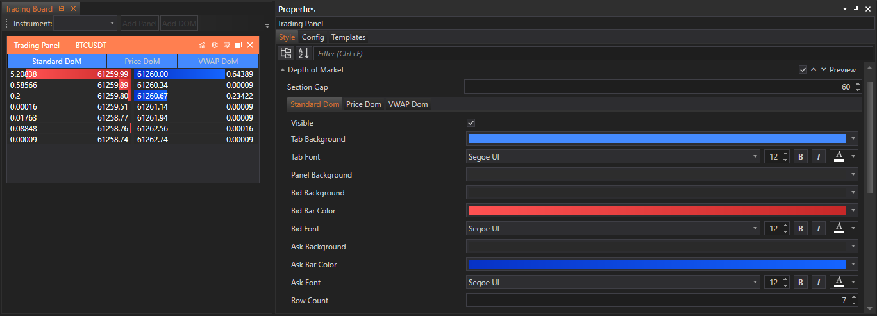
Task: Toggle italic for Bid Font
Action: pyautogui.click(x=818, y=229)
